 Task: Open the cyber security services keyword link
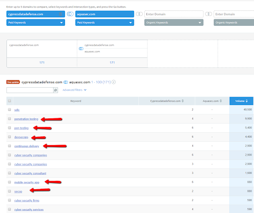tap(29, 210)
